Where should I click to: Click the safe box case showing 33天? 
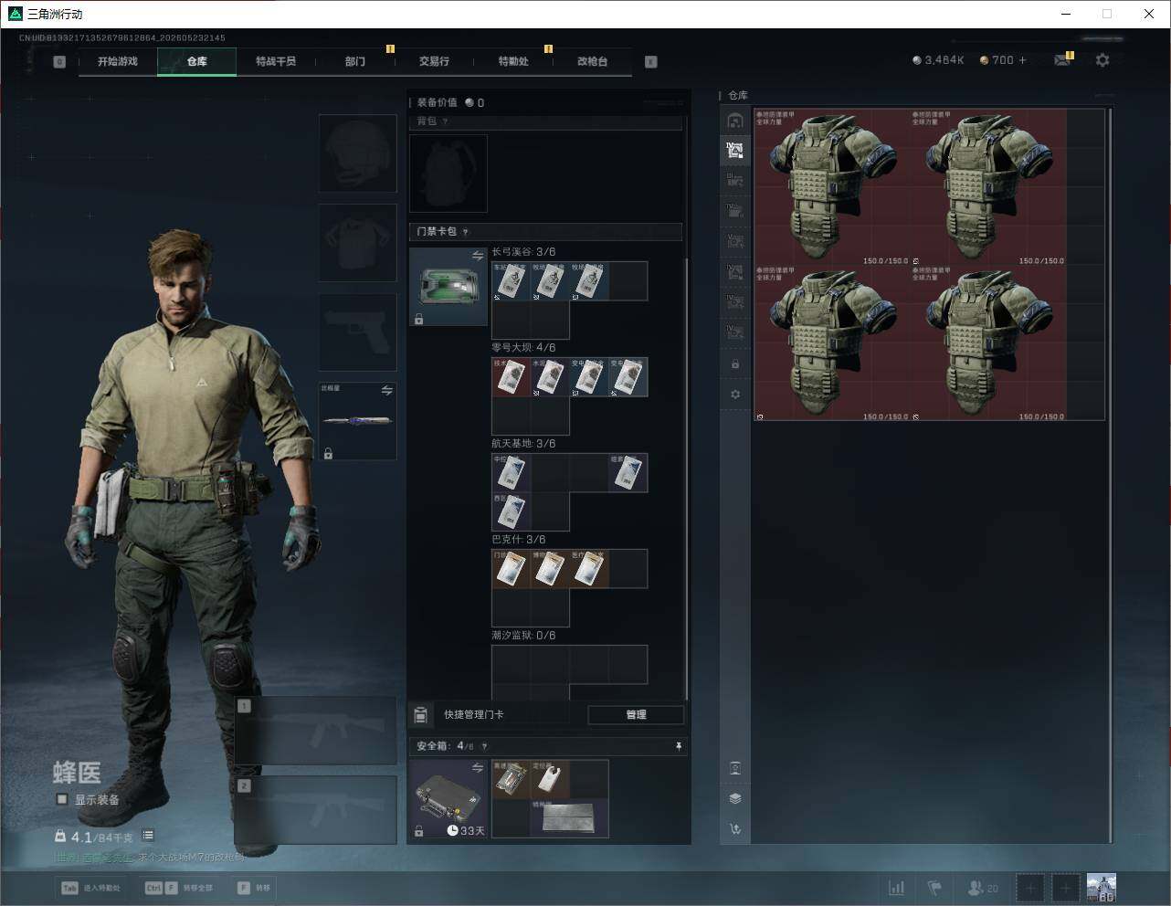pyautogui.click(x=448, y=799)
